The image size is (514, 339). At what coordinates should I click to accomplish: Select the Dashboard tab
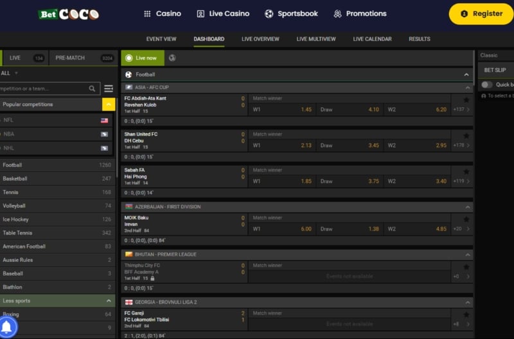209,39
